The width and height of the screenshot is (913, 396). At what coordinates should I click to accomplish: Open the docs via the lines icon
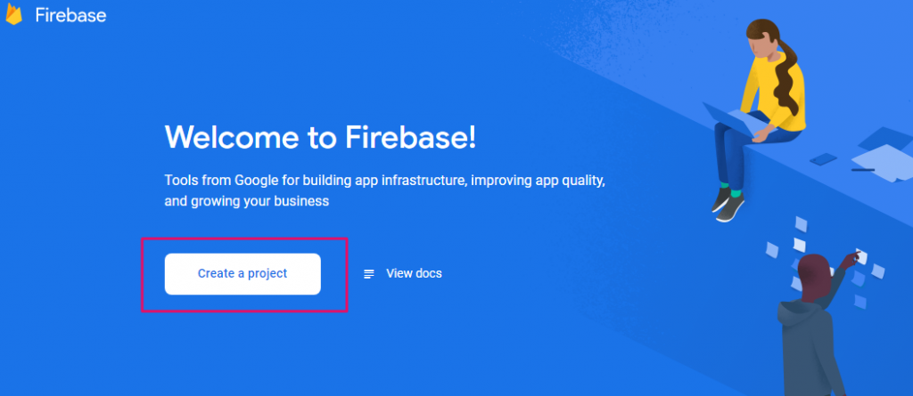368,274
